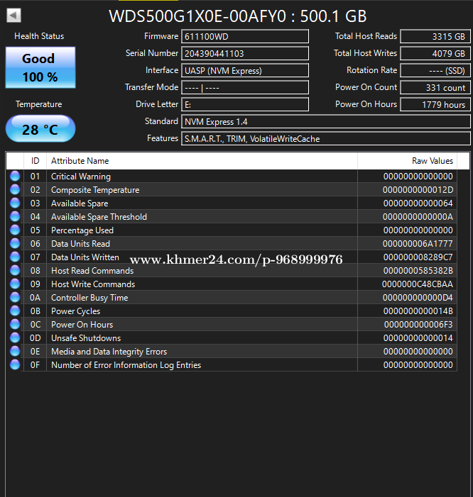Select the Available Spare Threshold attribute name
473x497 pixels.
[x=99, y=217]
